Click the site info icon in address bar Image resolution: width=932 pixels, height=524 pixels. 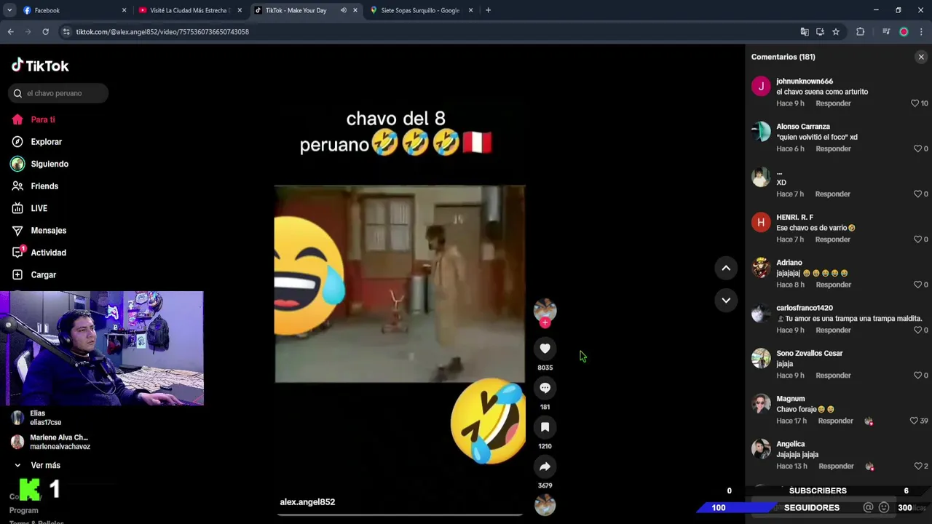(x=66, y=32)
